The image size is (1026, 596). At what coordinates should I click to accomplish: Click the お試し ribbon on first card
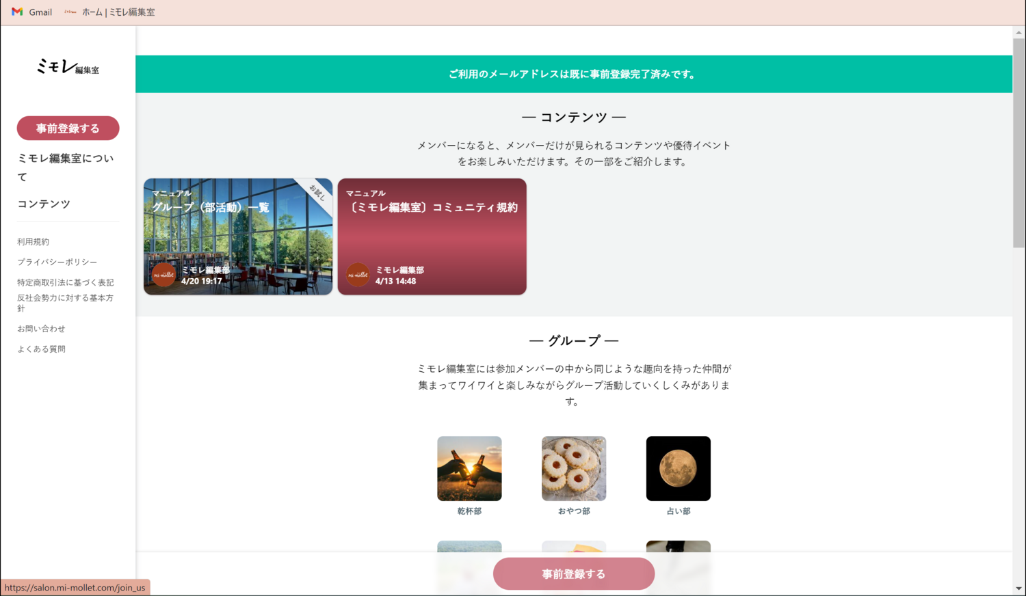point(317,193)
